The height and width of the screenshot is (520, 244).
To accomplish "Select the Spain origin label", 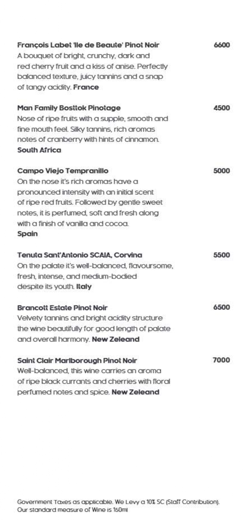I will click(x=26, y=234).
